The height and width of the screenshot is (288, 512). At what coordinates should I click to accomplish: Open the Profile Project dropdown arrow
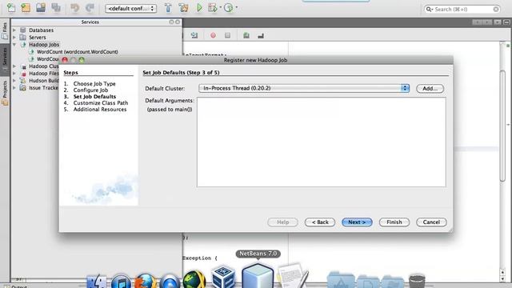tap(237, 7)
